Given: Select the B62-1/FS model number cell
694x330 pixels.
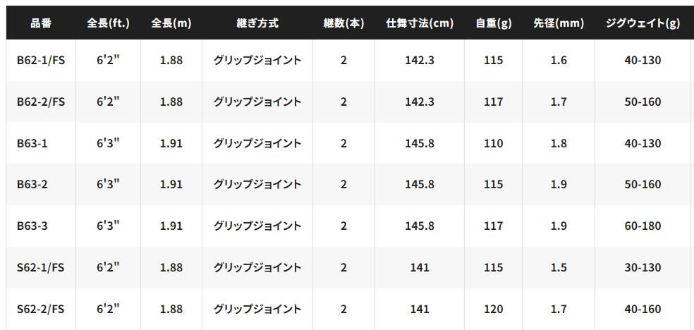Looking at the screenshot, I should (41, 61).
